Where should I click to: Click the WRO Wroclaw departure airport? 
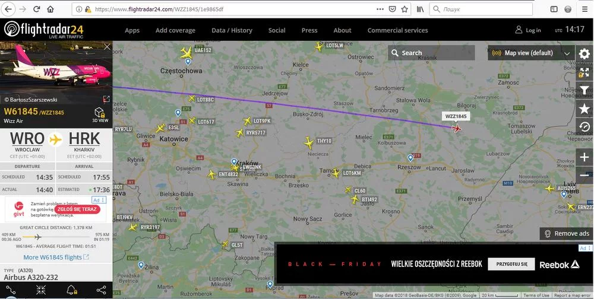27,143
